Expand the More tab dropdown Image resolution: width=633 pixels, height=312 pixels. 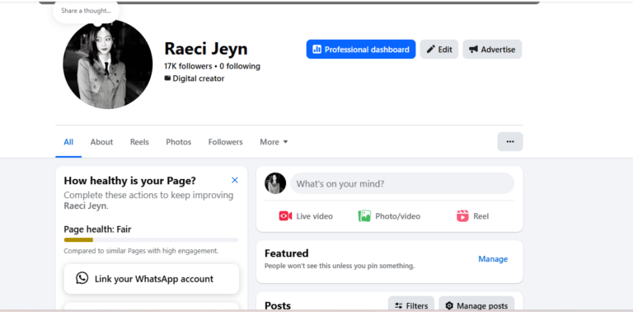tap(274, 142)
